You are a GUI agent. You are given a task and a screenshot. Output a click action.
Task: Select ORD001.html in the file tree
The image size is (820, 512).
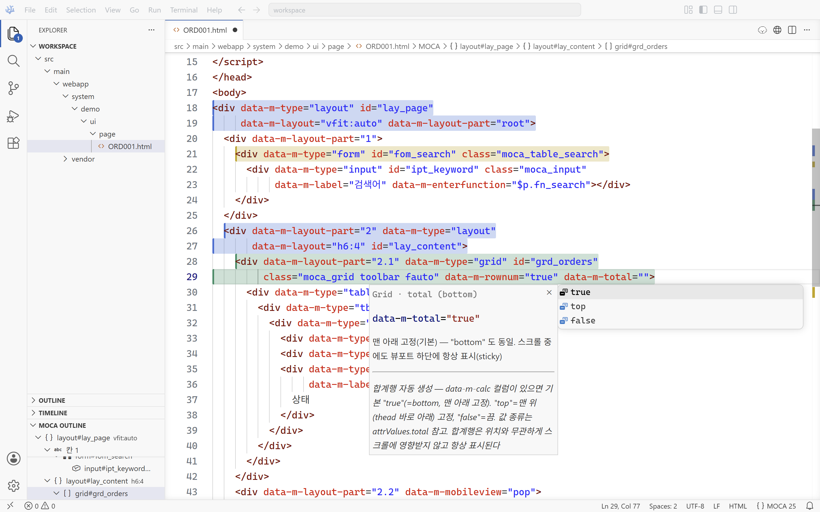click(96, 146)
